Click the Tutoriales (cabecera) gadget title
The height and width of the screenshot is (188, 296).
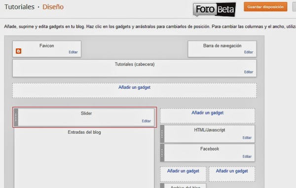tap(135, 64)
